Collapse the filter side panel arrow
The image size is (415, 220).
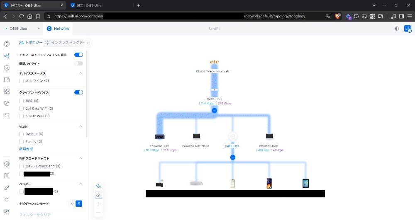pyautogui.click(x=89, y=43)
